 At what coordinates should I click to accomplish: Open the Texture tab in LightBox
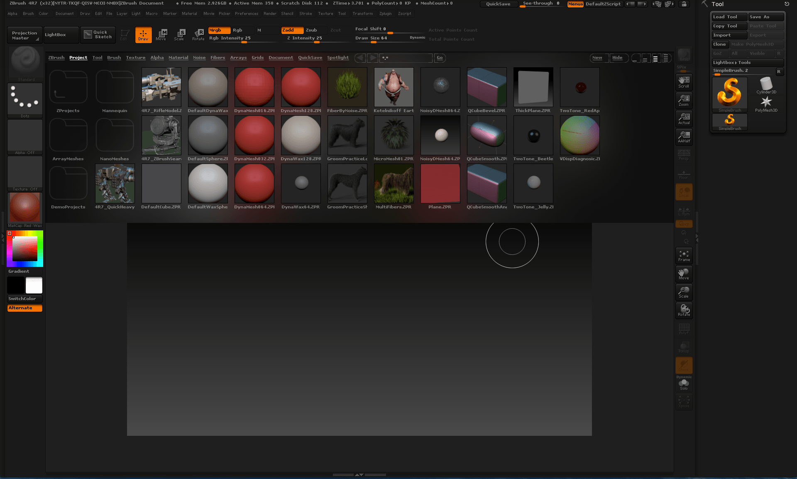(134, 58)
